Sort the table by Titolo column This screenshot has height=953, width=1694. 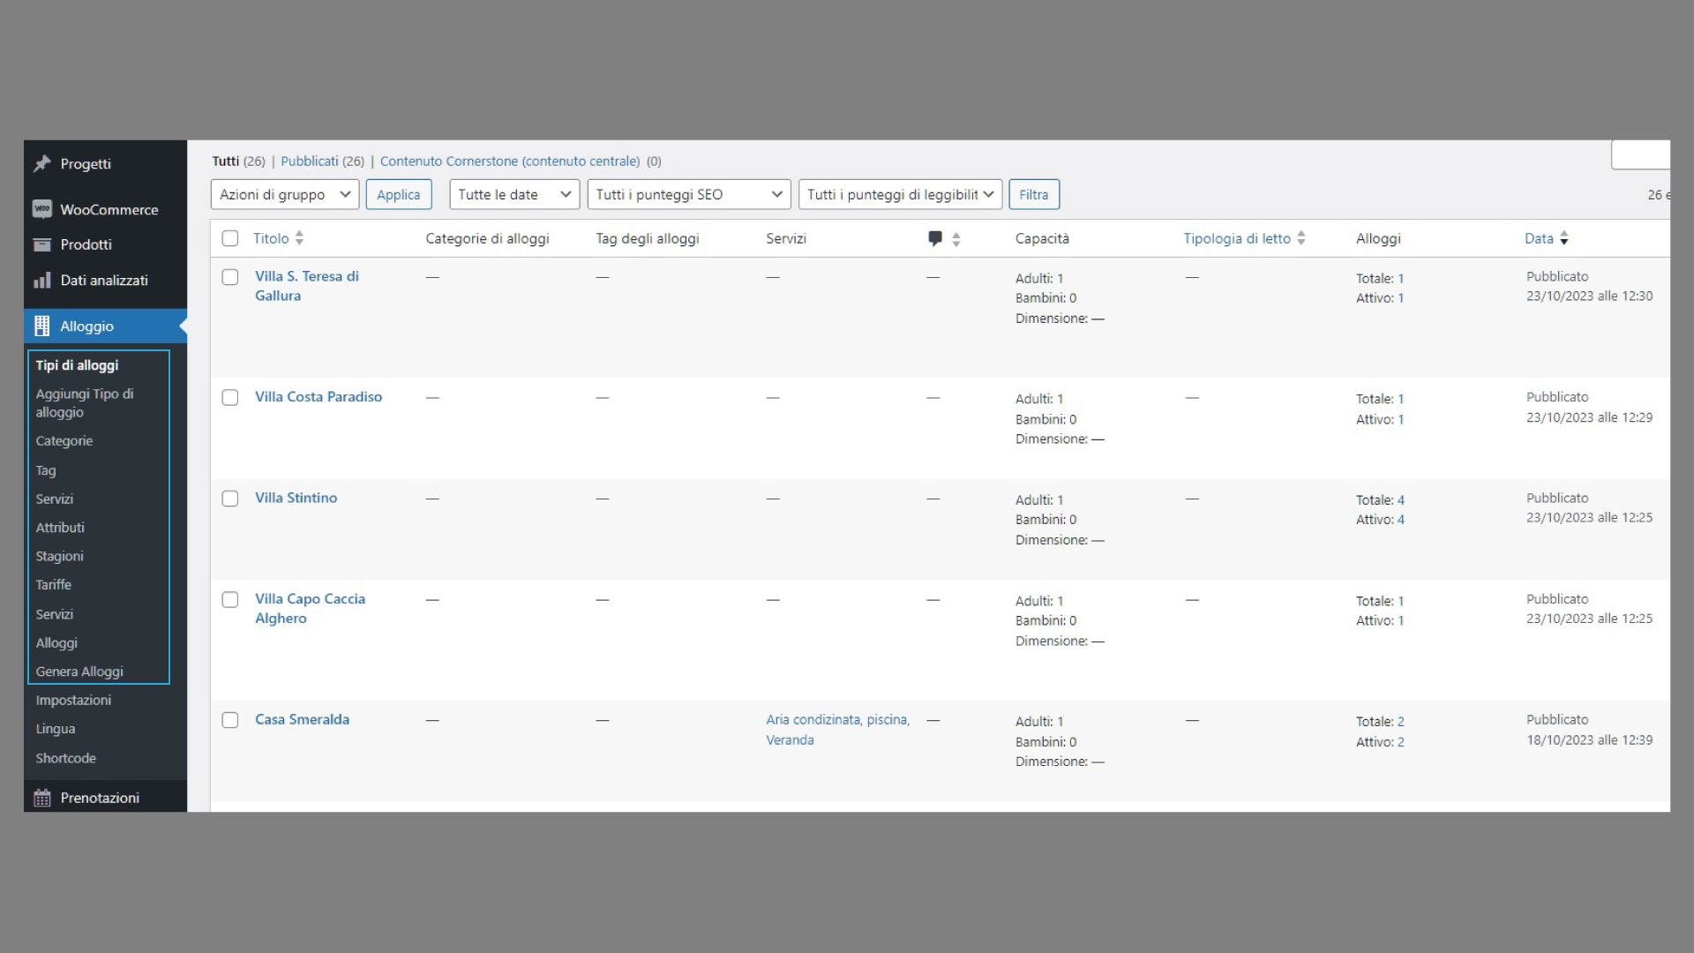point(271,238)
